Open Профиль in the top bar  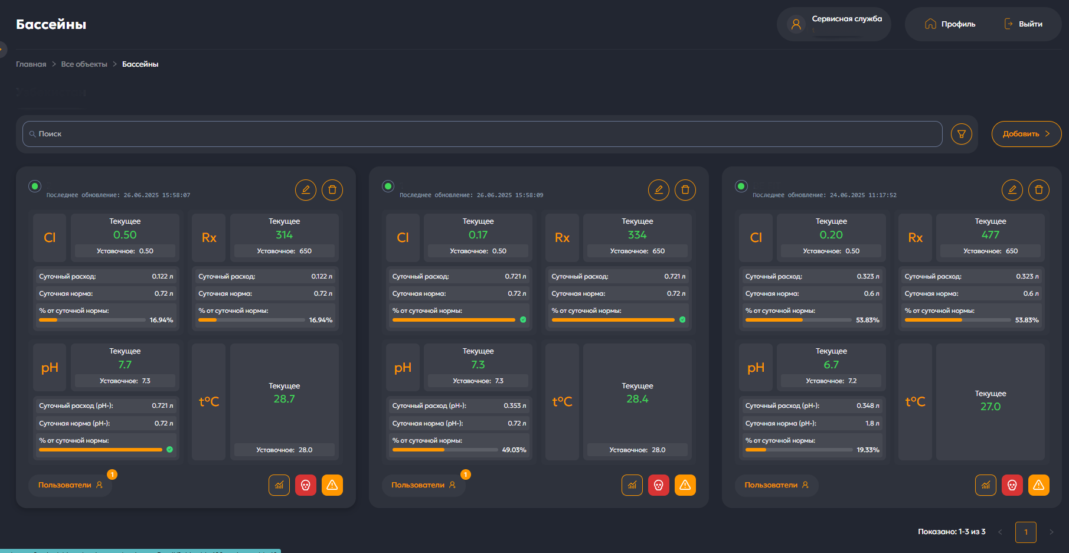pyautogui.click(x=950, y=24)
